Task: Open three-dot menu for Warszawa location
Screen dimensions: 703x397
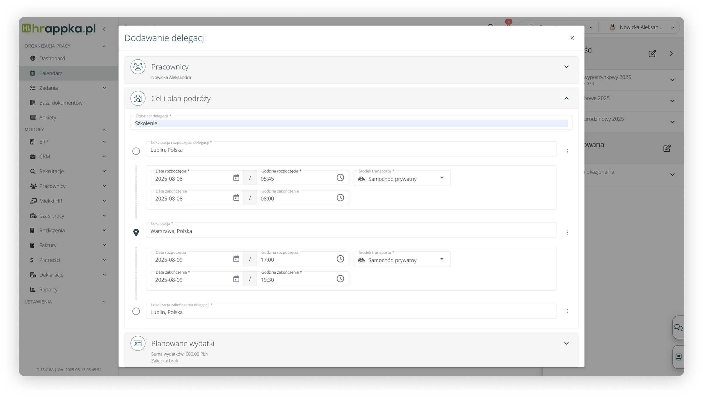Action: tap(567, 233)
